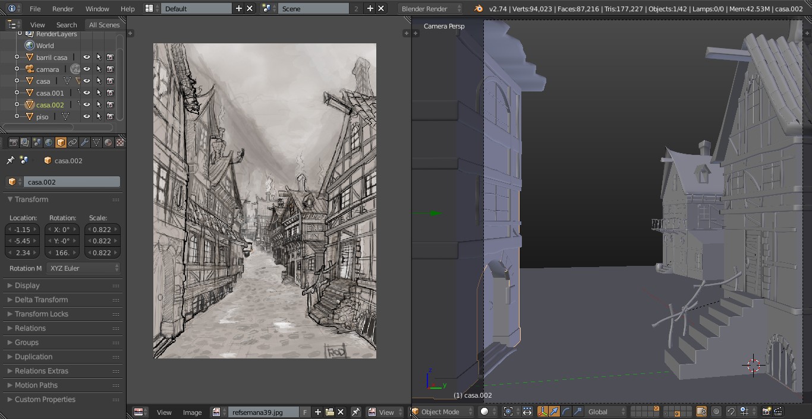The image size is (812, 419).
Task: Open the World properties tab
Action: coord(49,142)
